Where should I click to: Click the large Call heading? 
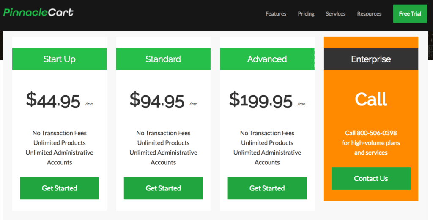[x=371, y=99]
